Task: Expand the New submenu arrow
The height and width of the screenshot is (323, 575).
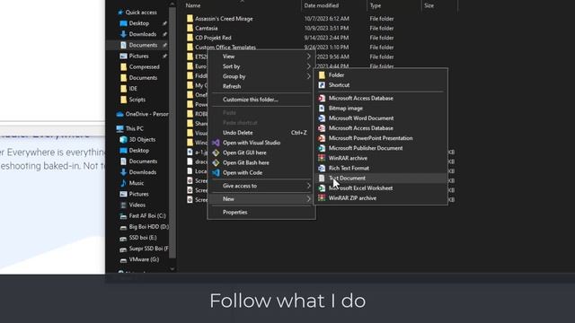Action: point(308,199)
